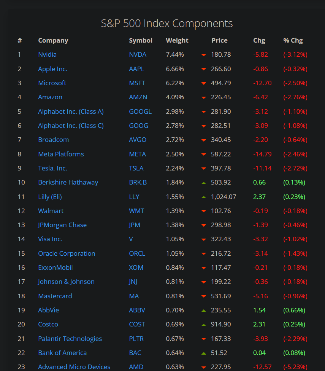Click the GOOGL ticker symbol
The width and height of the screenshot is (325, 371).
140,111
